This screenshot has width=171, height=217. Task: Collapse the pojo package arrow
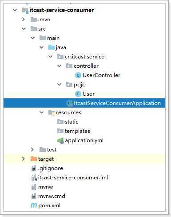(x=59, y=85)
